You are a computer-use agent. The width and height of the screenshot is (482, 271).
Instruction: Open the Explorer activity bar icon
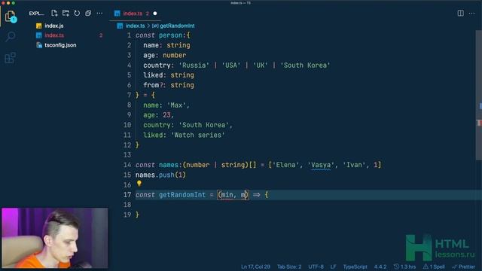pyautogui.click(x=10, y=16)
